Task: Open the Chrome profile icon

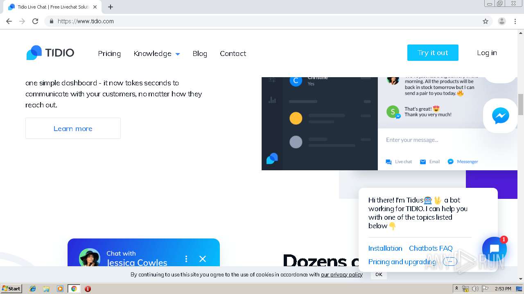Action: coord(502,21)
